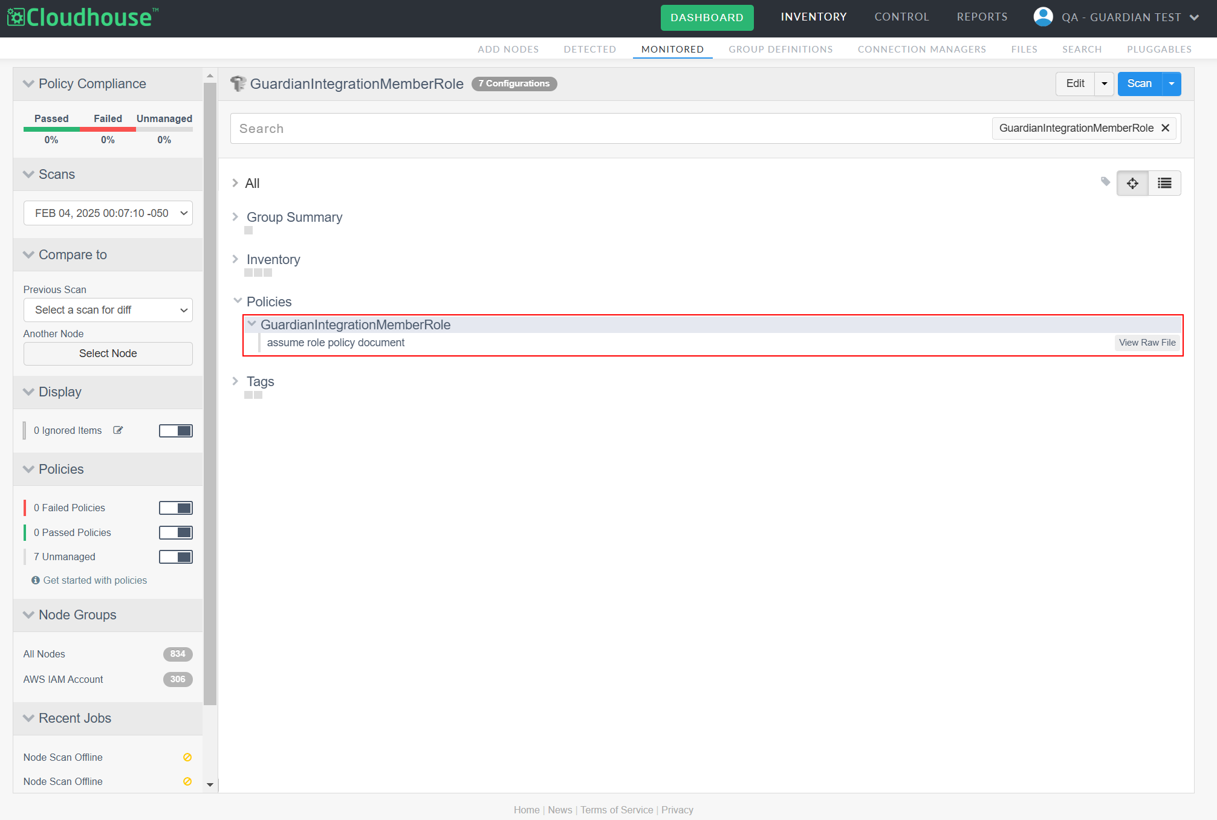
Task: Expand the Group Summary section
Action: point(235,217)
